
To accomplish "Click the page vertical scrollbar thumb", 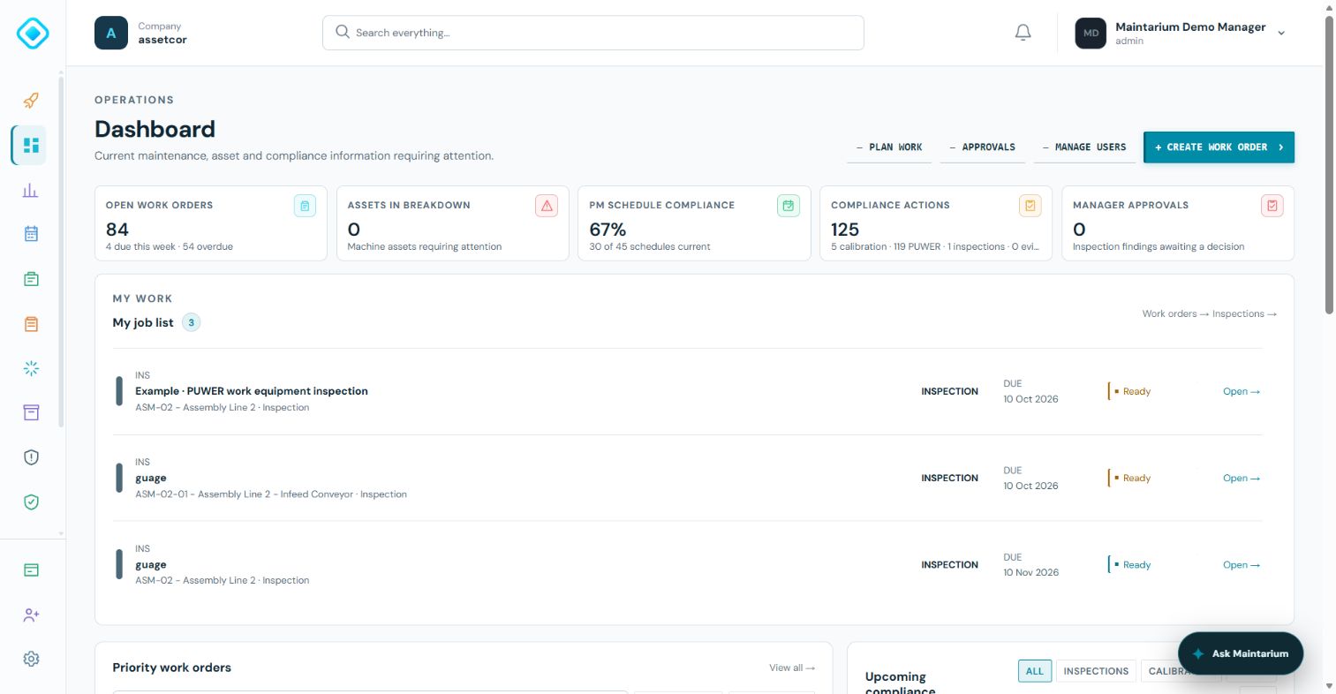I will (x=1329, y=164).
